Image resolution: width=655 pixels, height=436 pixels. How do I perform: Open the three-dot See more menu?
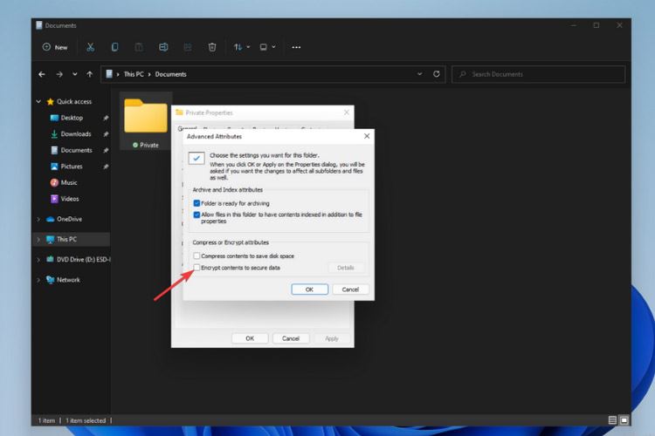coord(297,47)
